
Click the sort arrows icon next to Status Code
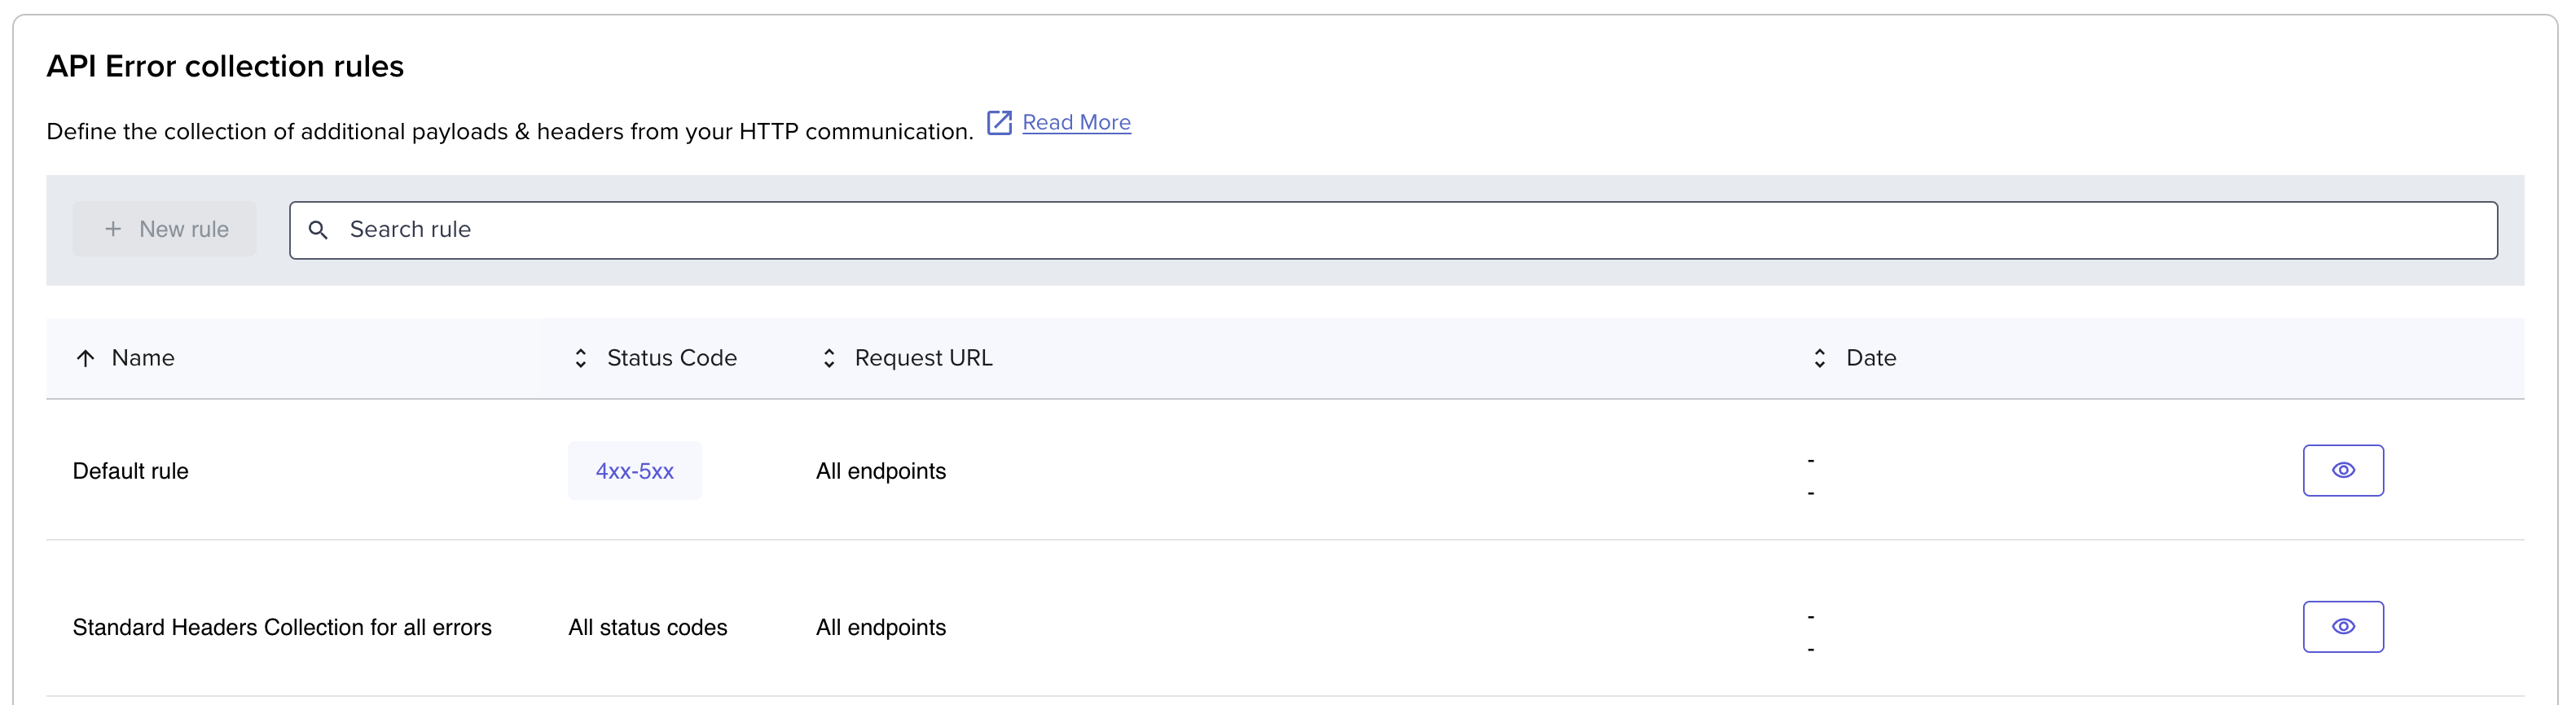(x=581, y=358)
